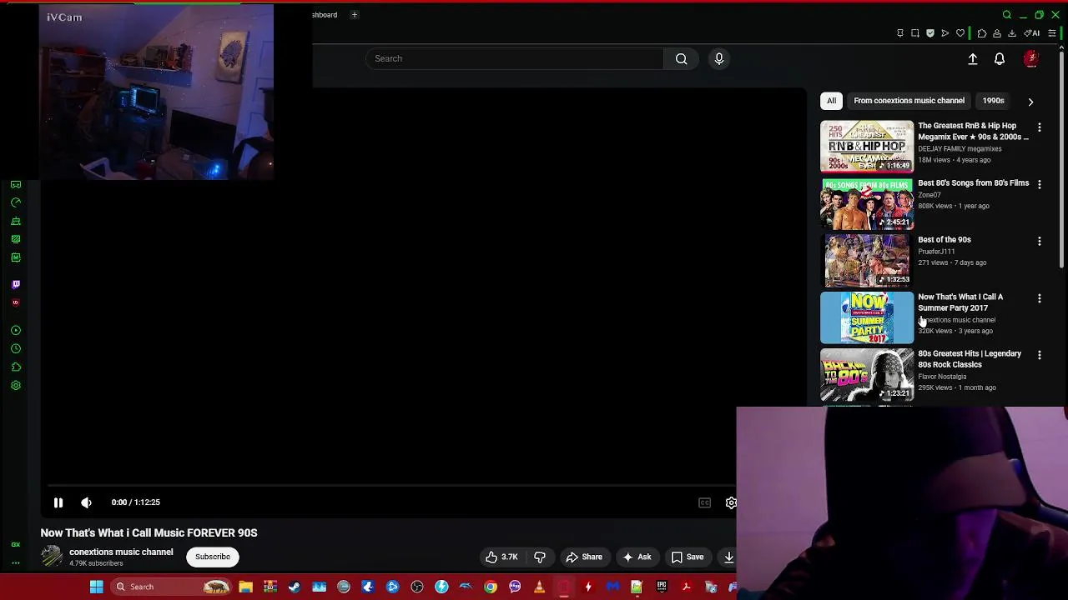Click the YouTube search input field
Image resolution: width=1068 pixels, height=600 pixels.
pos(515,58)
